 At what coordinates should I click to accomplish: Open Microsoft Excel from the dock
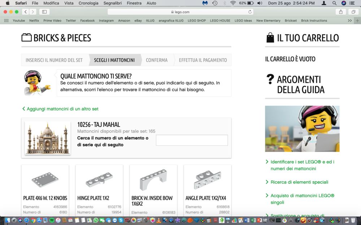[x=253, y=220]
